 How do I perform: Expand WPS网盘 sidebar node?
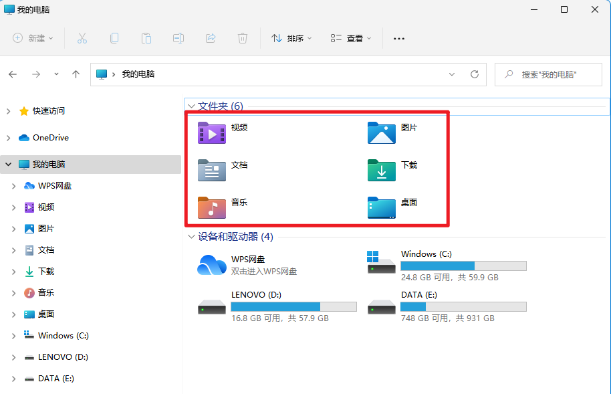coord(14,186)
